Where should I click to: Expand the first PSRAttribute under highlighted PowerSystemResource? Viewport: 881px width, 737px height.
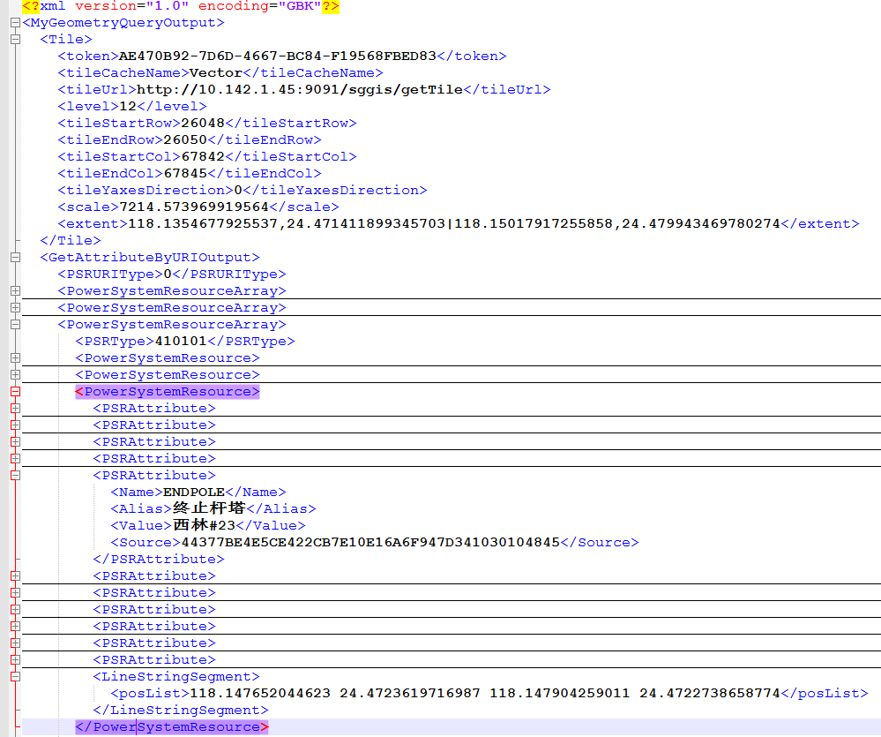16,409
